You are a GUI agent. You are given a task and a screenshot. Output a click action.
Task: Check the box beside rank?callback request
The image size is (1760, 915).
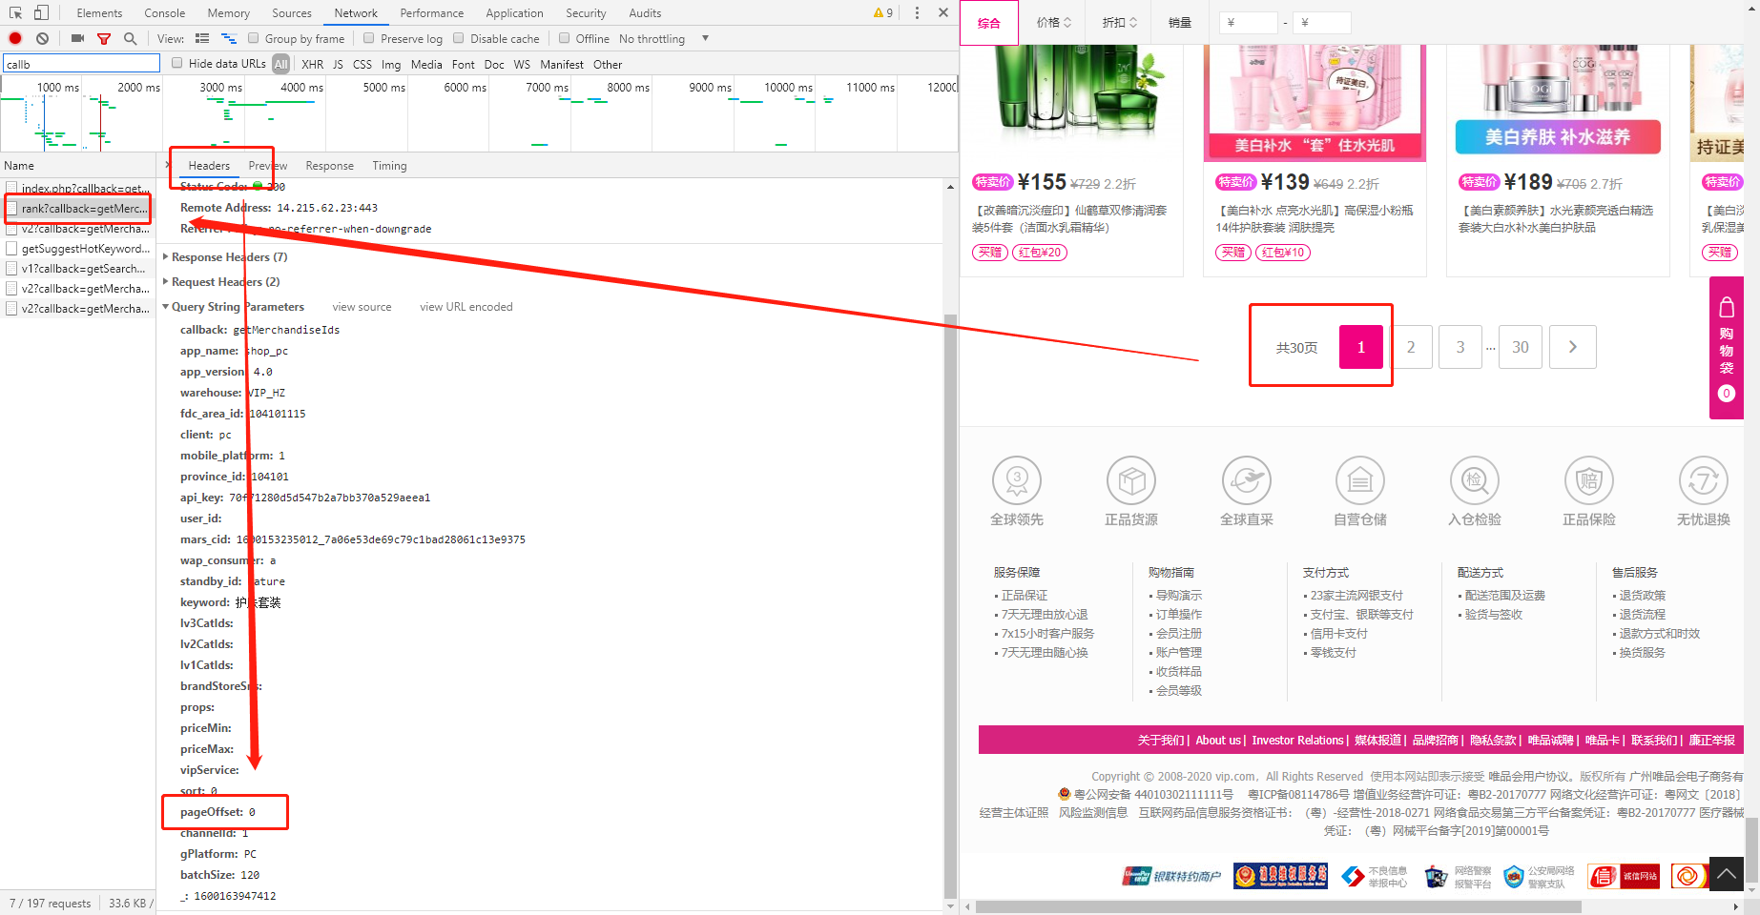11,208
